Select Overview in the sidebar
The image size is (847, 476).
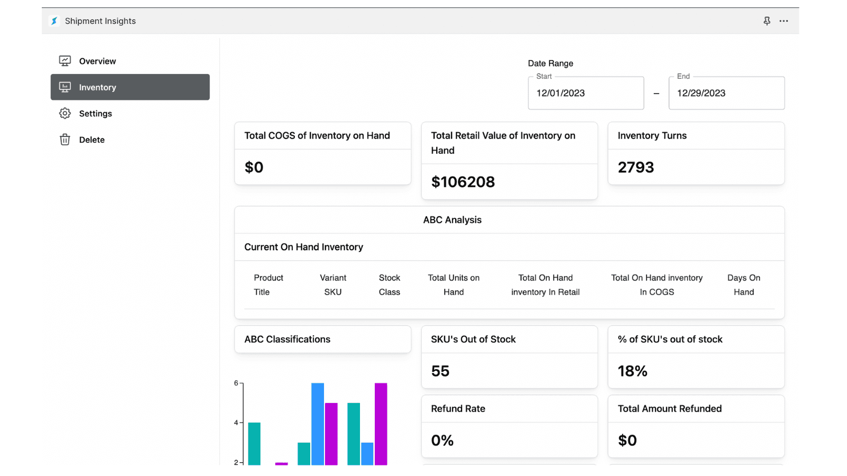(97, 60)
